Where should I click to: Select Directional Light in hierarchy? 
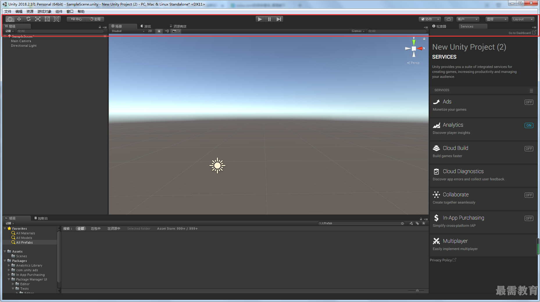coord(24,46)
